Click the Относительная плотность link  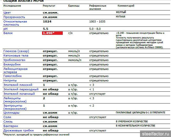(15, 23)
